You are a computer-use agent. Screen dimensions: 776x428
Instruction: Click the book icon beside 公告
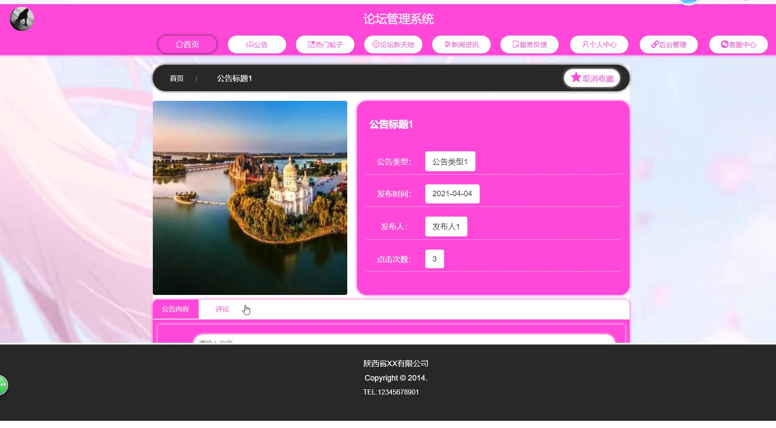click(250, 44)
